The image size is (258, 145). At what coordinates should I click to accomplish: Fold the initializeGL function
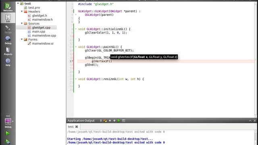pyautogui.click(x=76, y=29)
